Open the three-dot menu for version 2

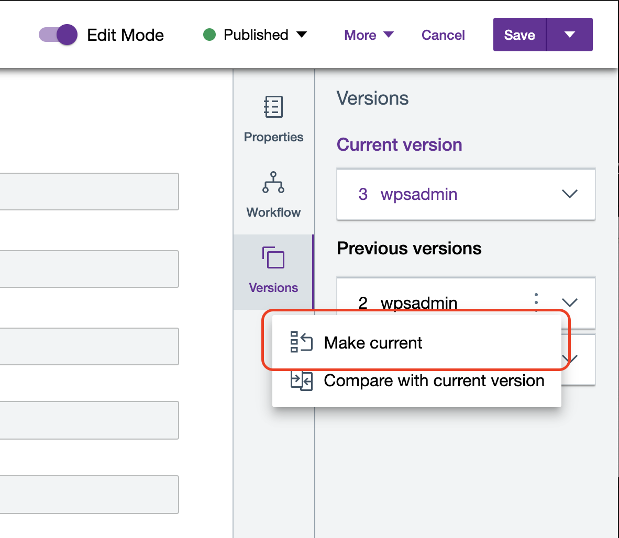point(536,302)
